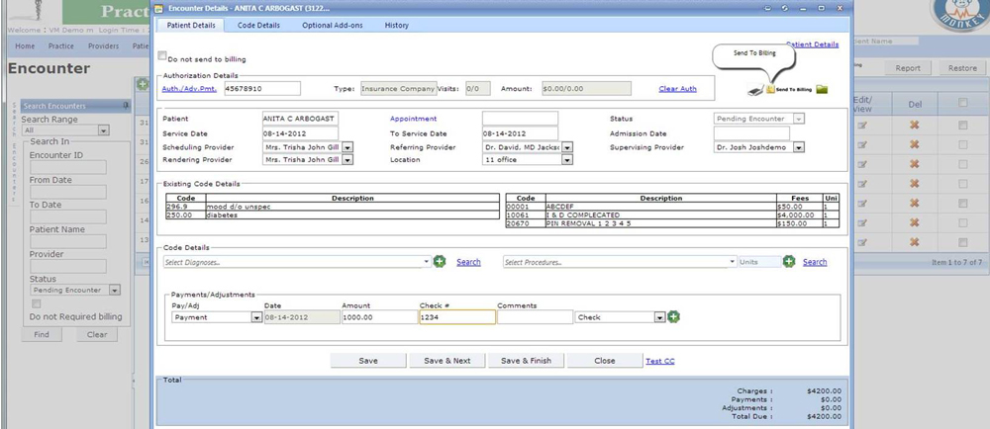Open the Providers menu item
The height and width of the screenshot is (429, 990).
104,46
